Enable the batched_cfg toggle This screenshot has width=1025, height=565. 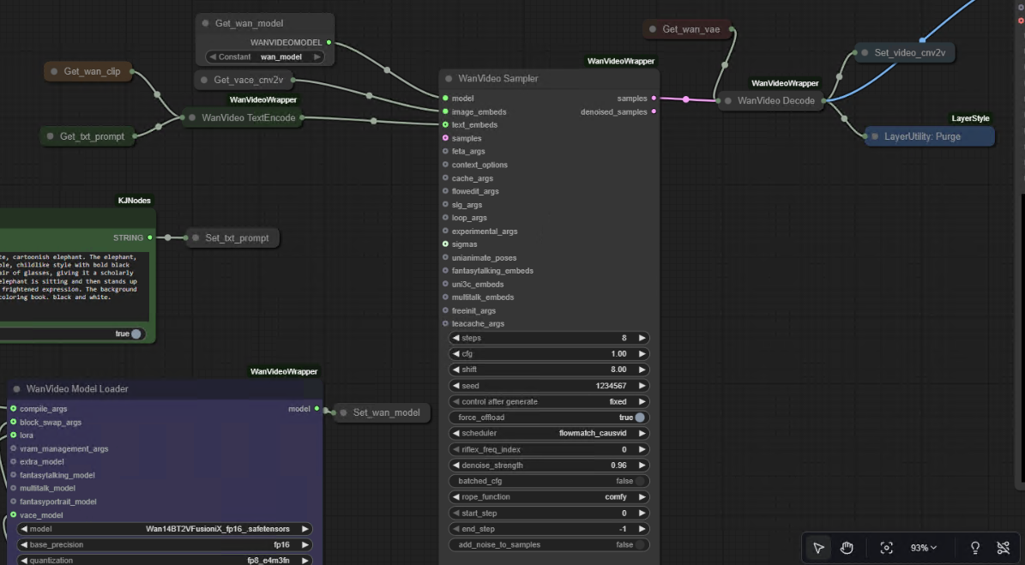639,481
